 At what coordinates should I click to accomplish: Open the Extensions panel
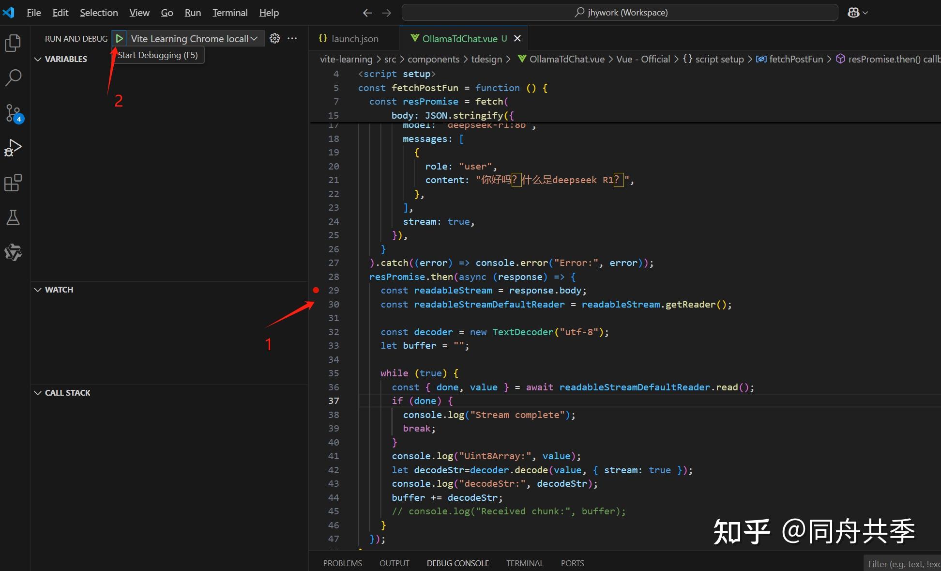pyautogui.click(x=13, y=182)
